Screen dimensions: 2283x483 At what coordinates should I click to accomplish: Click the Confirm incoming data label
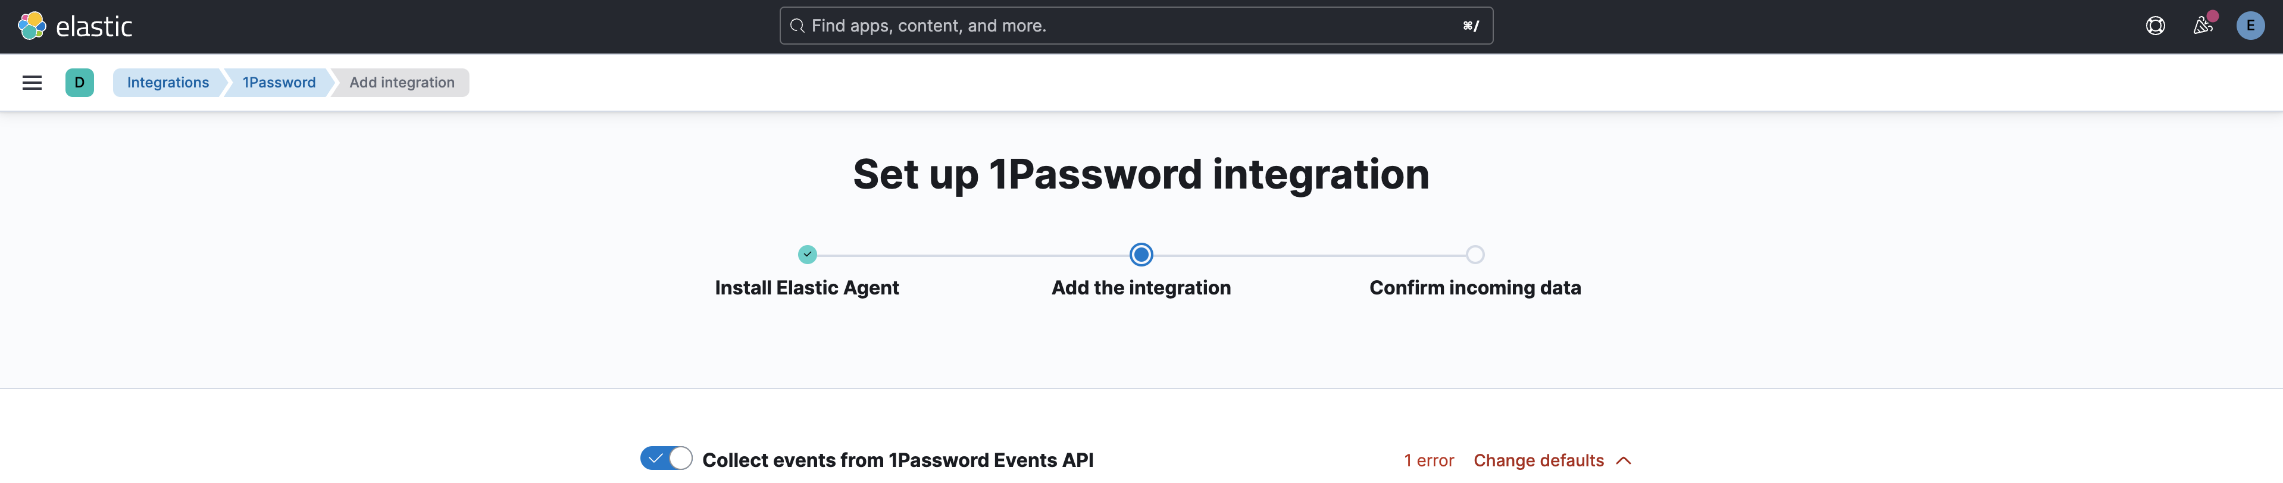click(x=1475, y=288)
